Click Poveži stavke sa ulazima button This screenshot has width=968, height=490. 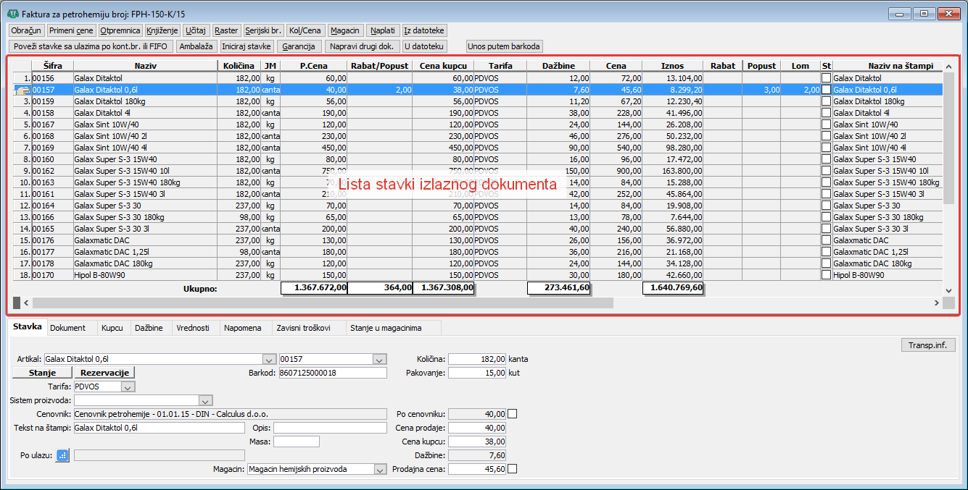coord(91,46)
